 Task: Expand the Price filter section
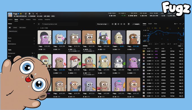[x=21, y=41]
